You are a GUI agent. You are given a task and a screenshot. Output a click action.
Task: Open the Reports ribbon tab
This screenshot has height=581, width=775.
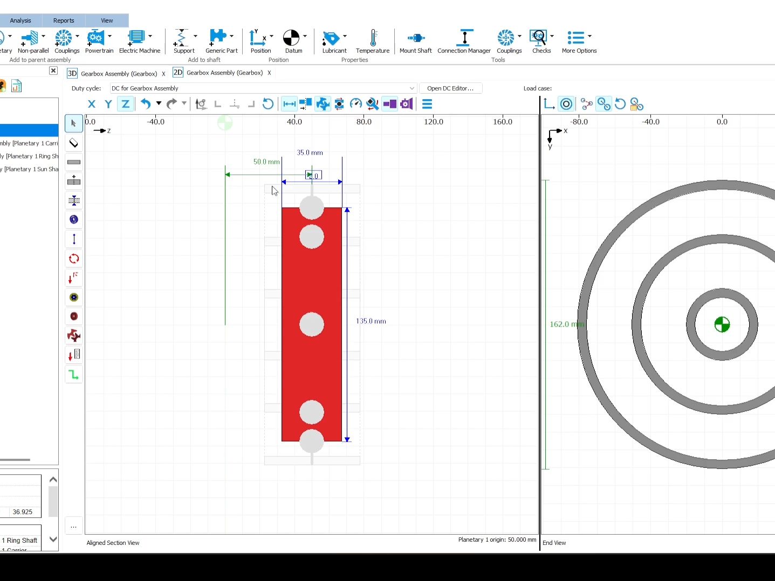(x=64, y=20)
